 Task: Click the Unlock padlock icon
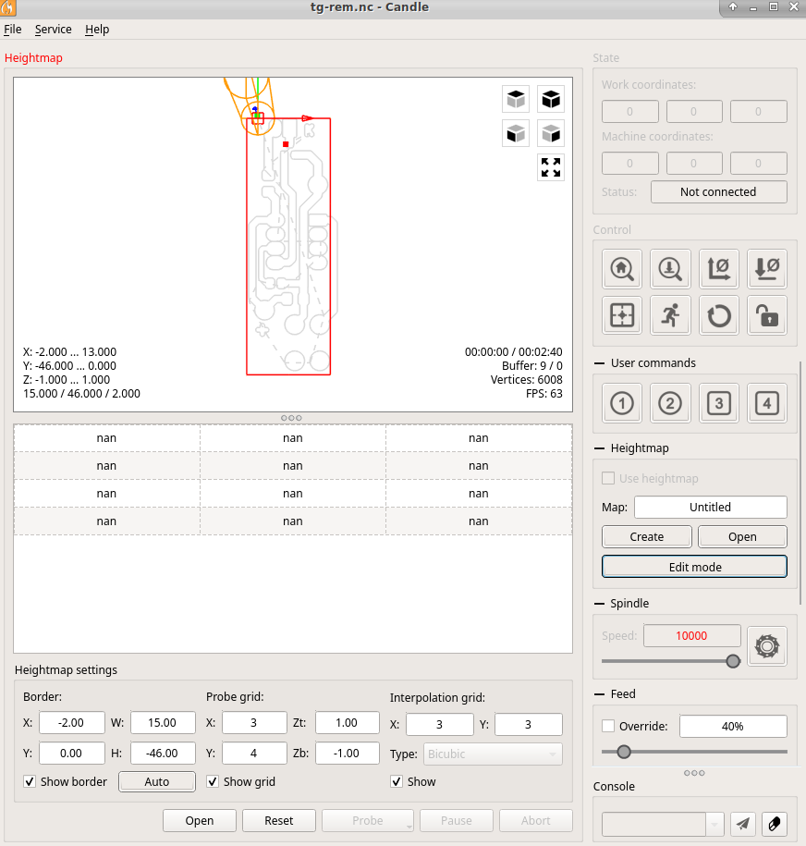pyautogui.click(x=767, y=315)
